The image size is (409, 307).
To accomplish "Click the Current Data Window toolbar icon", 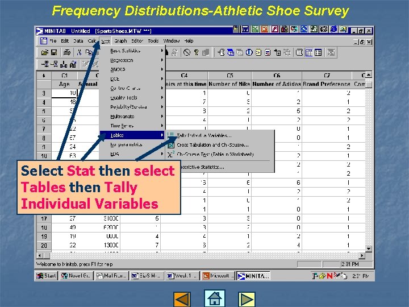I will 309,53.
